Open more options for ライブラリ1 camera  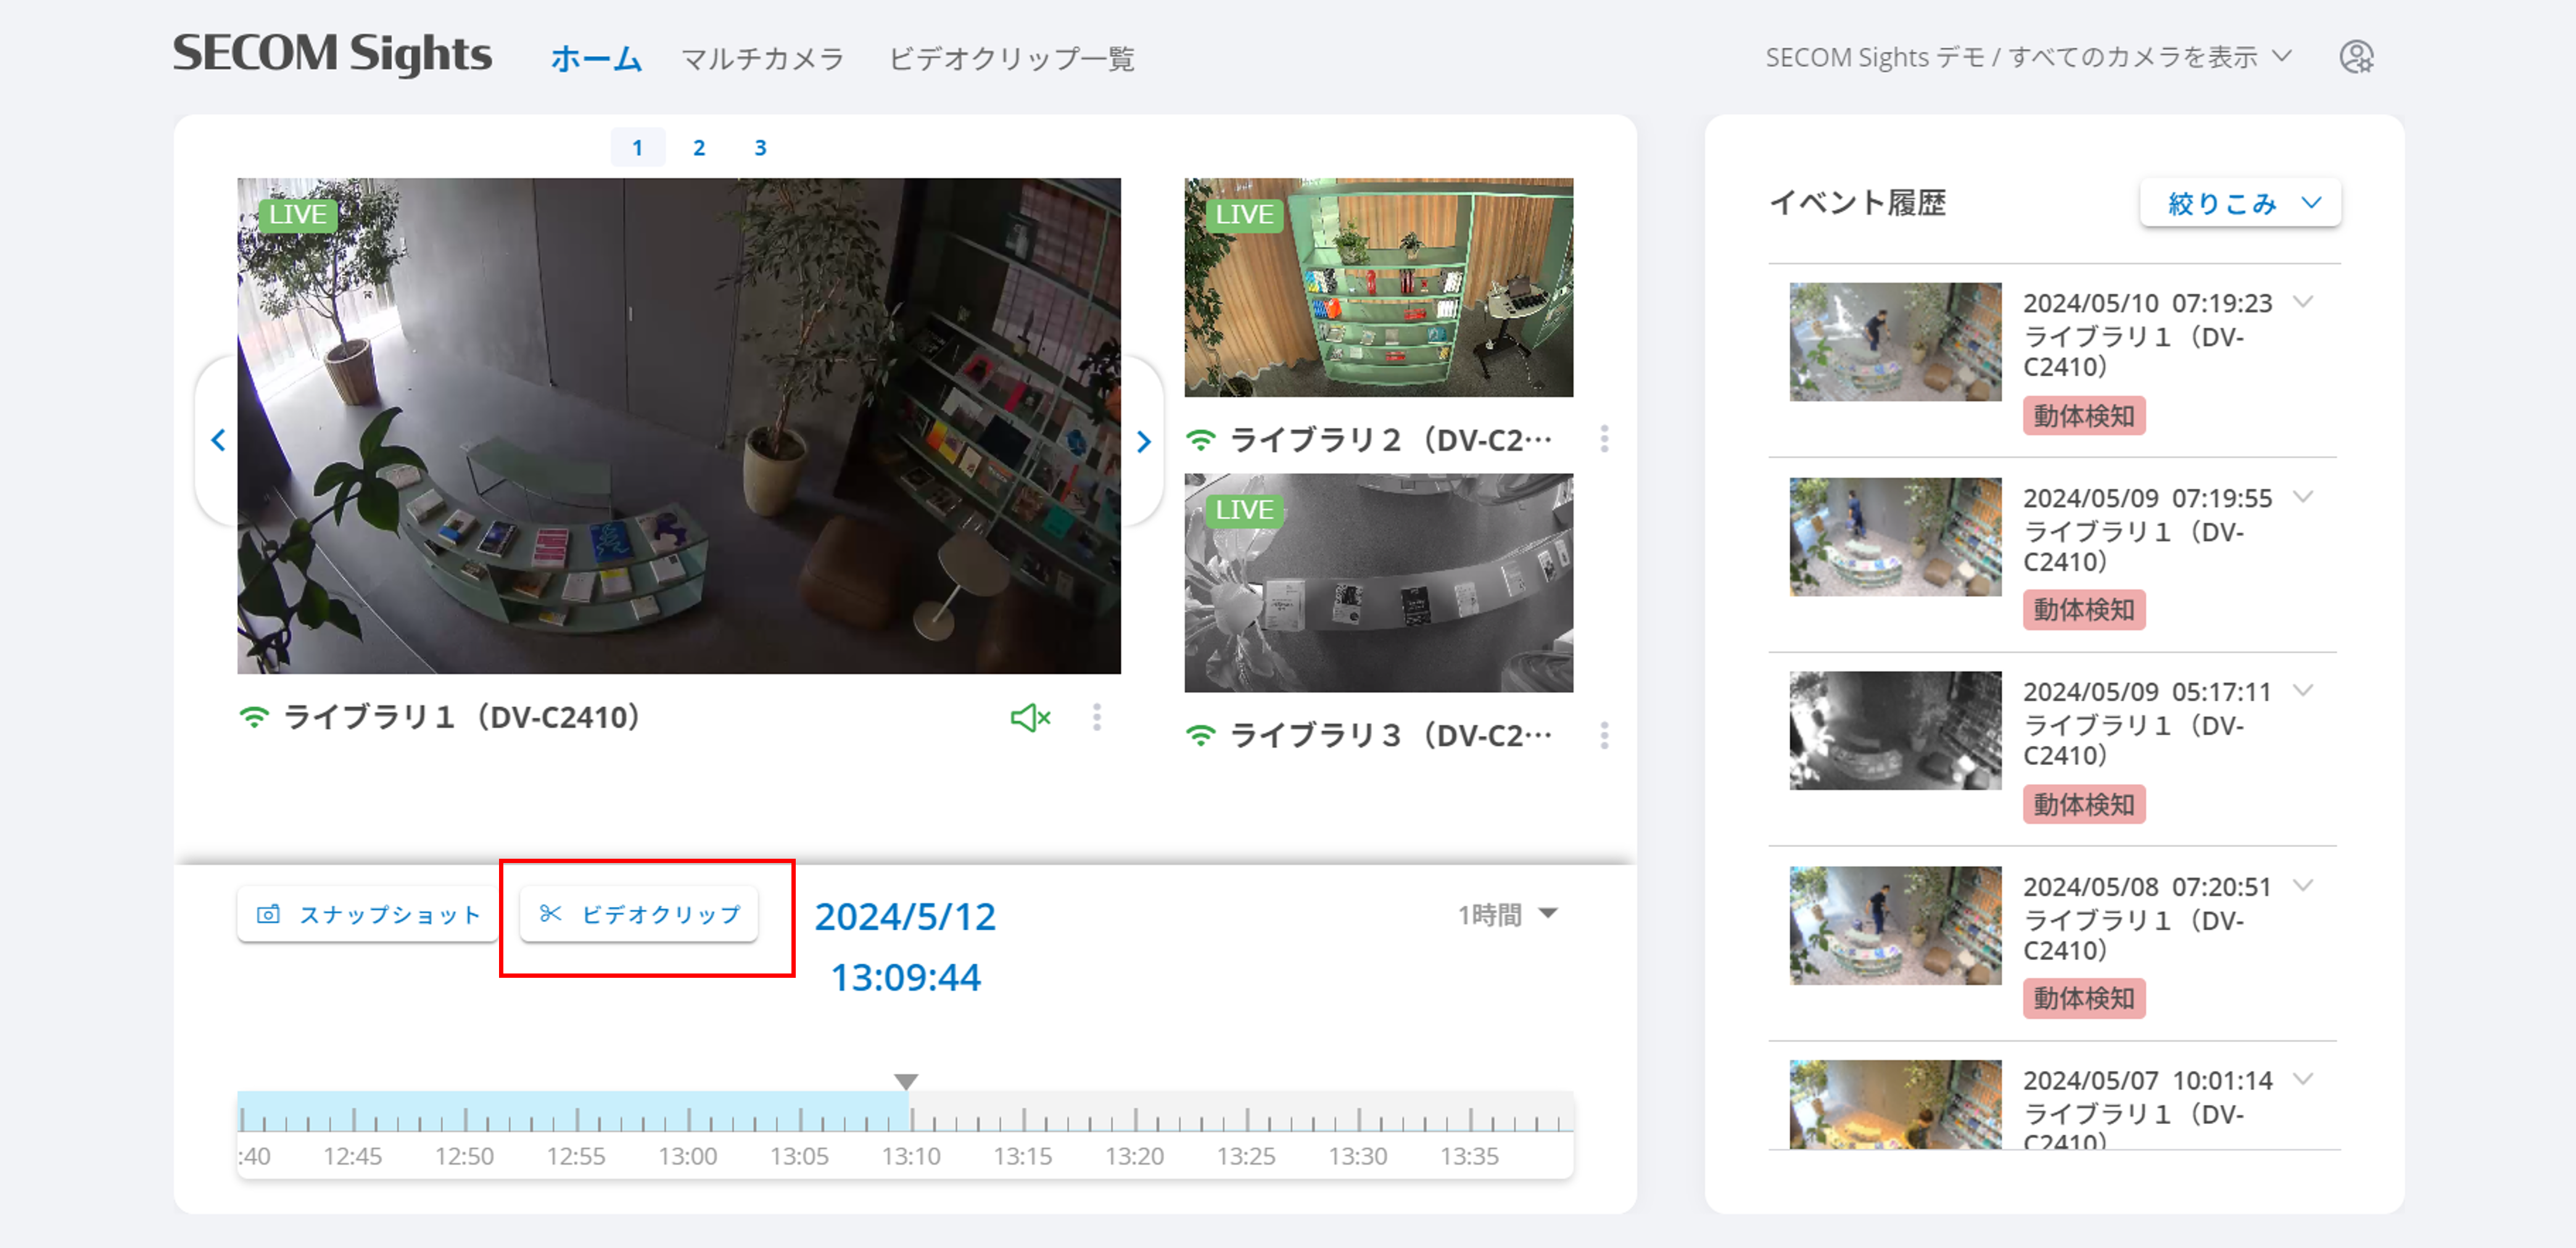coord(1097,717)
